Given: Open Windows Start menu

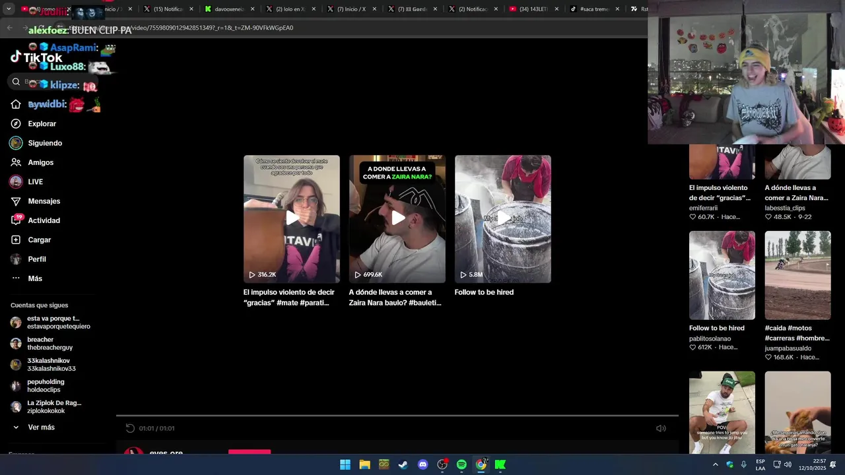Looking at the screenshot, I should 345,464.
